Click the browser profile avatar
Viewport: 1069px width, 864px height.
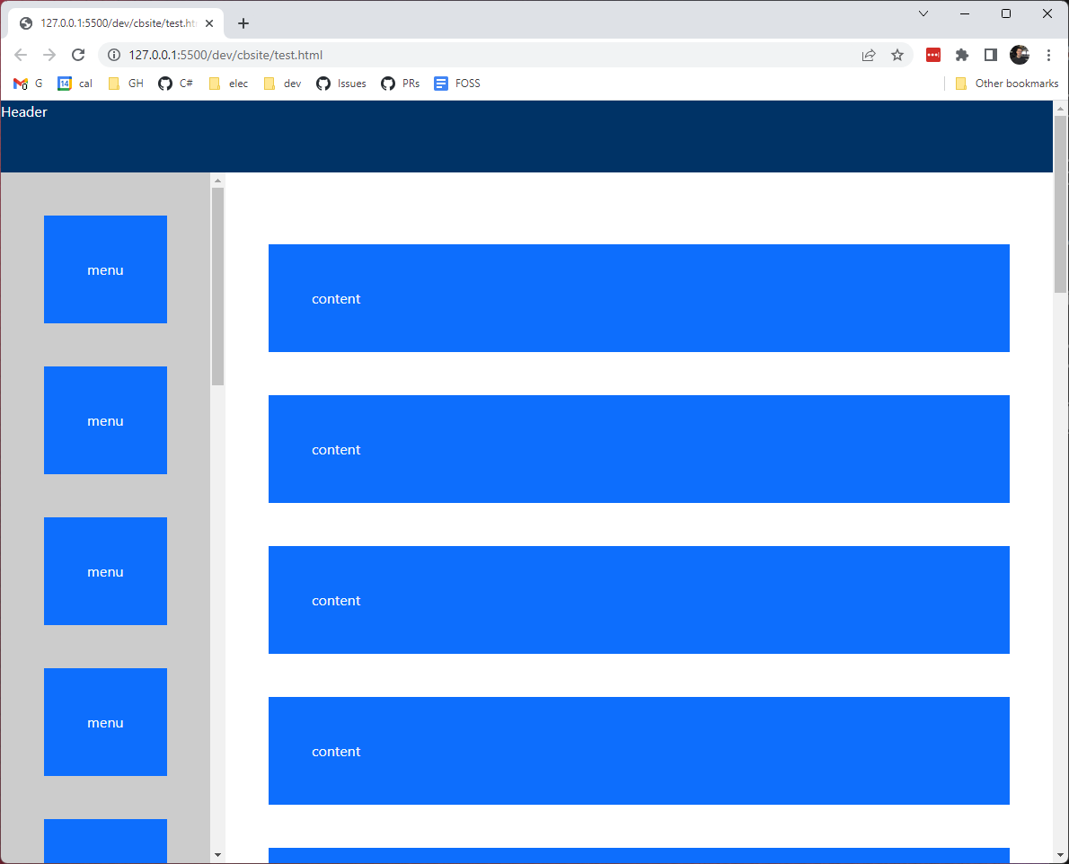coord(1020,55)
